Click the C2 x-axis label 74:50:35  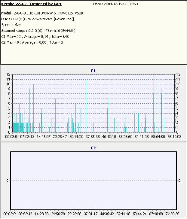(172, 214)
